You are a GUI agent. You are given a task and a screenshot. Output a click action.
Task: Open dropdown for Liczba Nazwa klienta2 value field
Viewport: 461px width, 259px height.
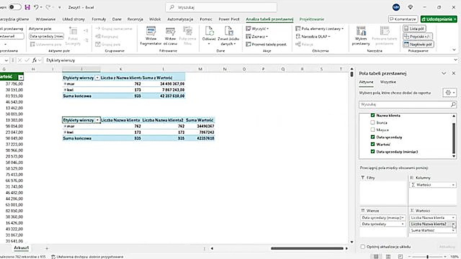453,224
